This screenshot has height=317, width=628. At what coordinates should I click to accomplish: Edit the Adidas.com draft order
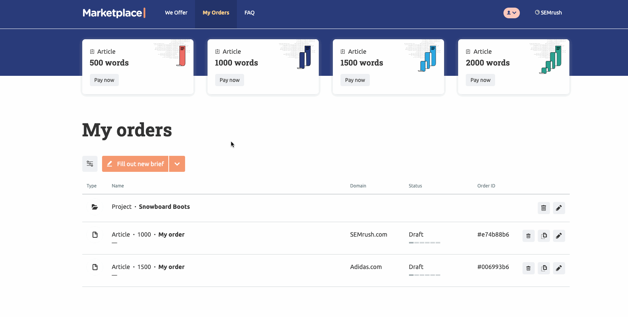(x=559, y=268)
